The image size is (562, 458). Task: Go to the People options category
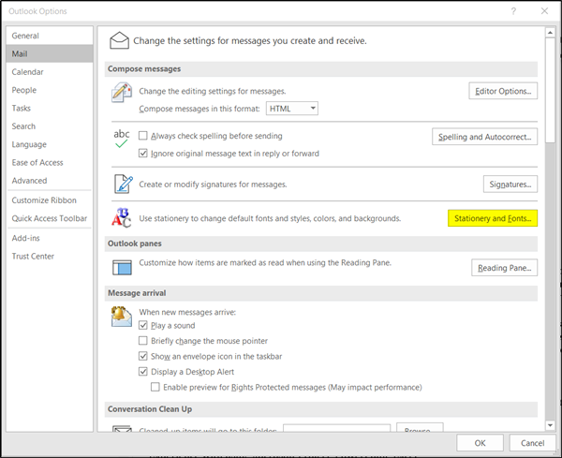(50, 90)
